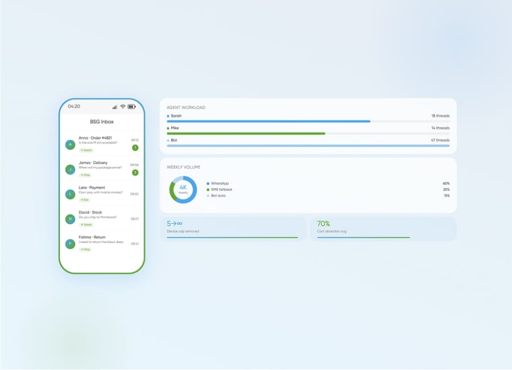Click the SMS fallback legend dot
512x370 pixels.
208,190
